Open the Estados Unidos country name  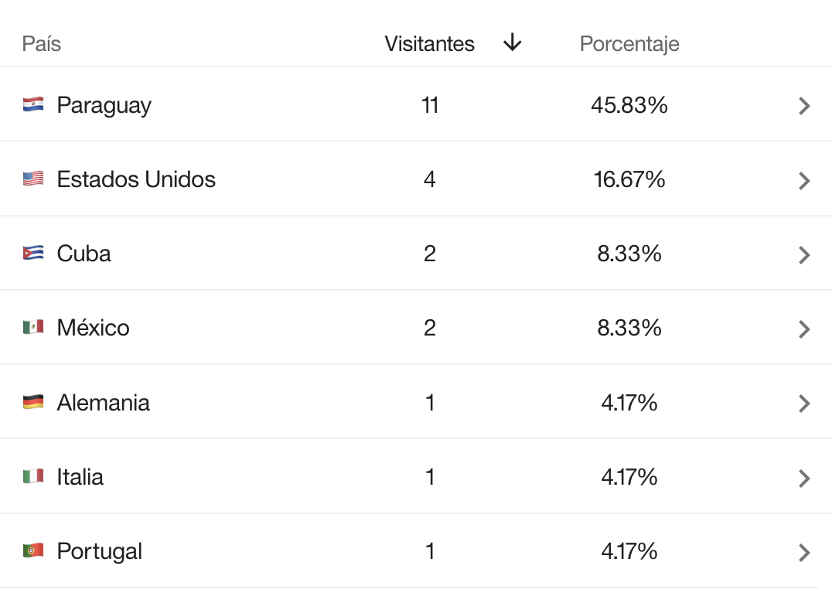point(136,179)
